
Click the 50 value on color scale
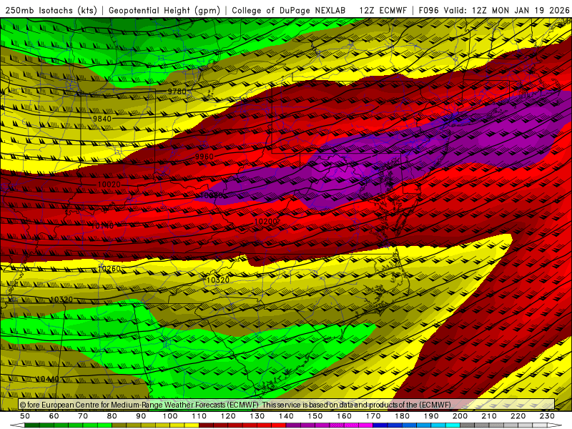pyautogui.click(x=25, y=416)
